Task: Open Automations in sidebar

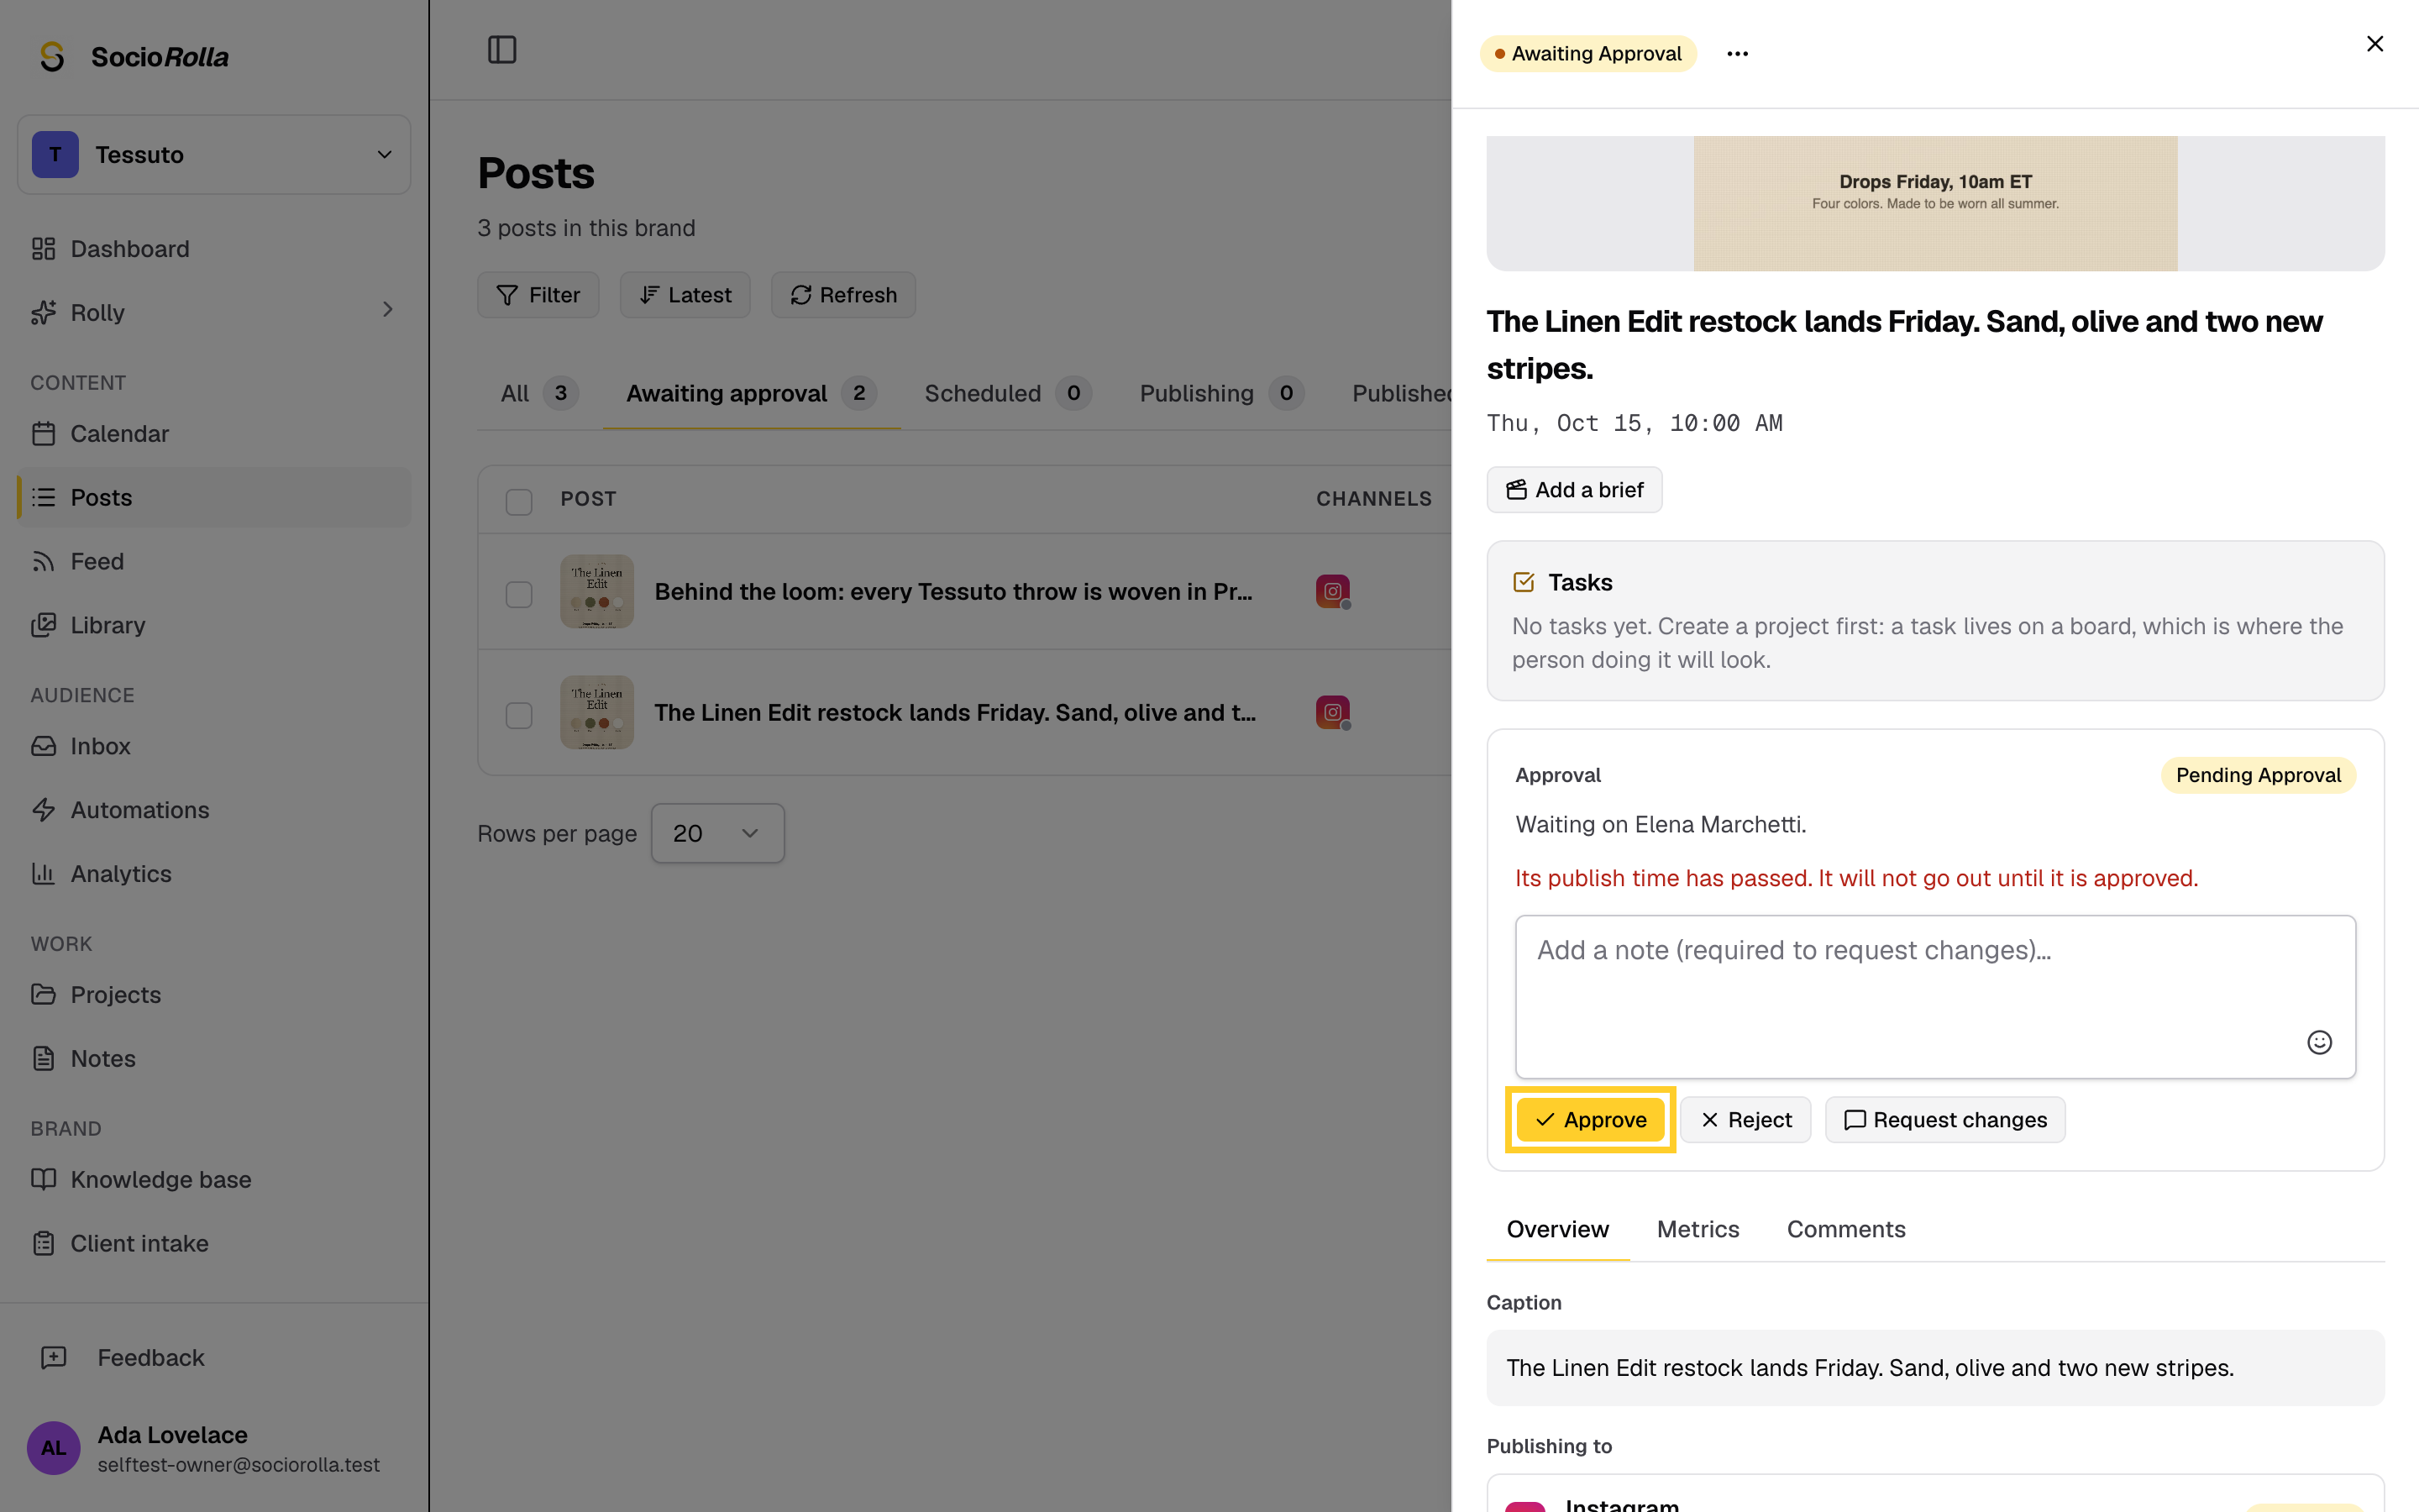Action: tap(214, 810)
